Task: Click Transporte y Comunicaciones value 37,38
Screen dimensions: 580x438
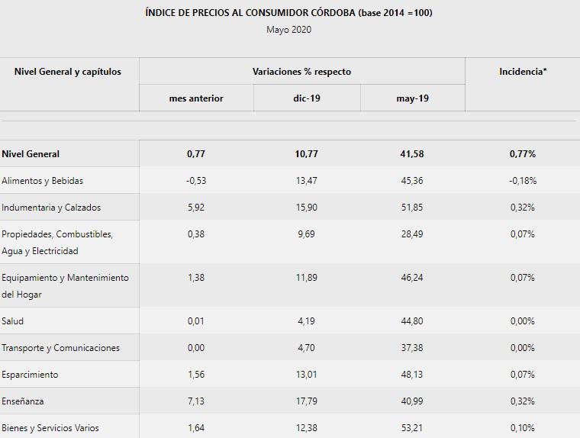Action: [412, 348]
